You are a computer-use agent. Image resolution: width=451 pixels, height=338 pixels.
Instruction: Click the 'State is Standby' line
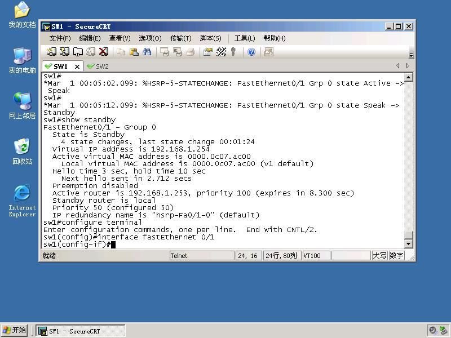tap(89, 135)
